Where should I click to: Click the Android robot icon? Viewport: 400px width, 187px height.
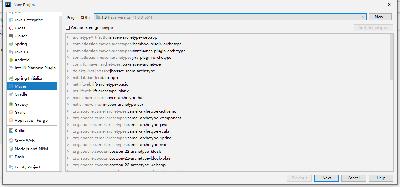point(11,60)
